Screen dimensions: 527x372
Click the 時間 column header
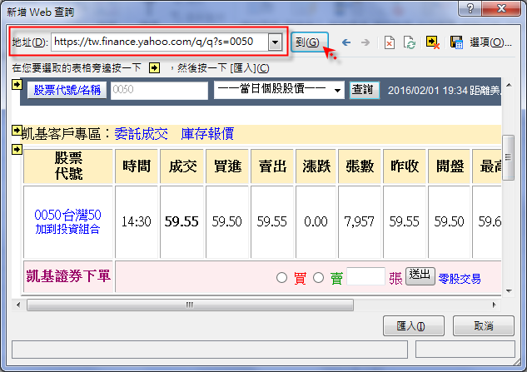click(137, 166)
